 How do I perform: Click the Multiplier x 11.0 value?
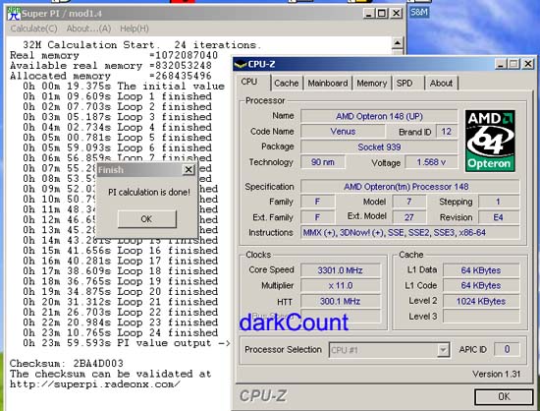pyautogui.click(x=341, y=286)
